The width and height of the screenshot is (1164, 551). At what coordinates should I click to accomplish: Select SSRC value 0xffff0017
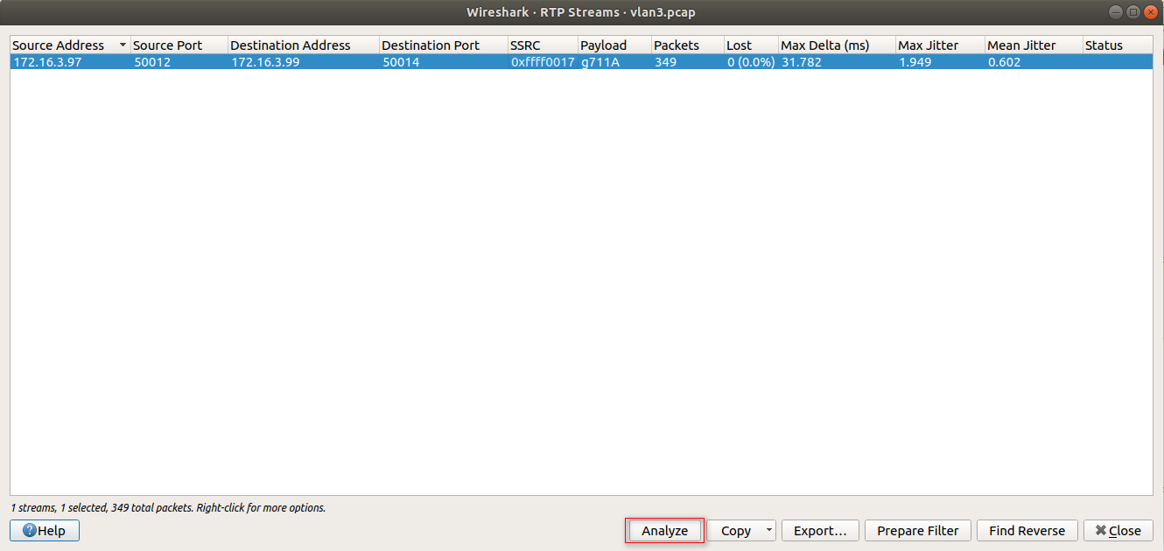(x=543, y=63)
